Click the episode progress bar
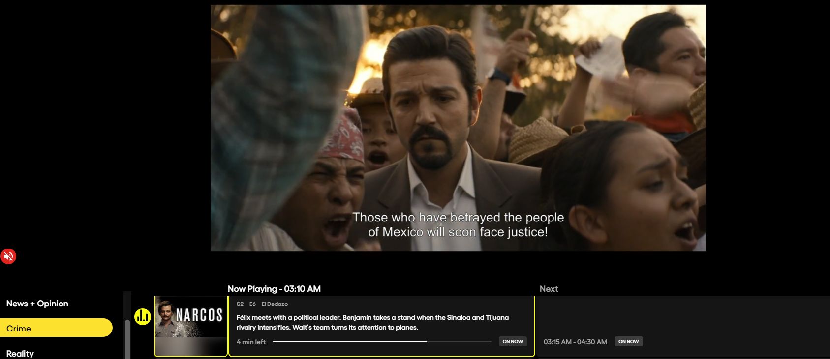830x359 pixels. (382, 341)
